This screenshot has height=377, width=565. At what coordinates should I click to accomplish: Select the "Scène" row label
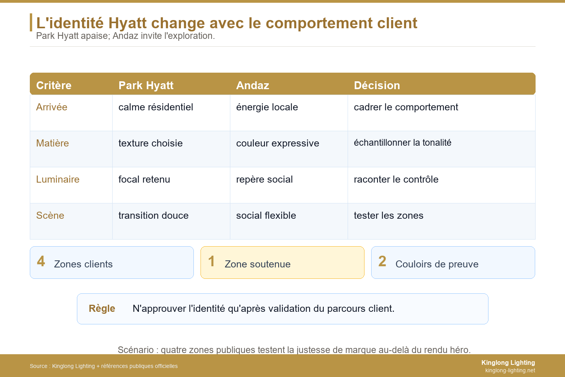point(50,216)
